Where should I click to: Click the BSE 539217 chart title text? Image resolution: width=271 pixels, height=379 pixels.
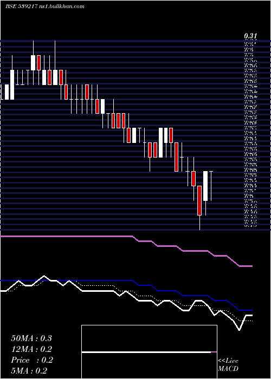45,6
